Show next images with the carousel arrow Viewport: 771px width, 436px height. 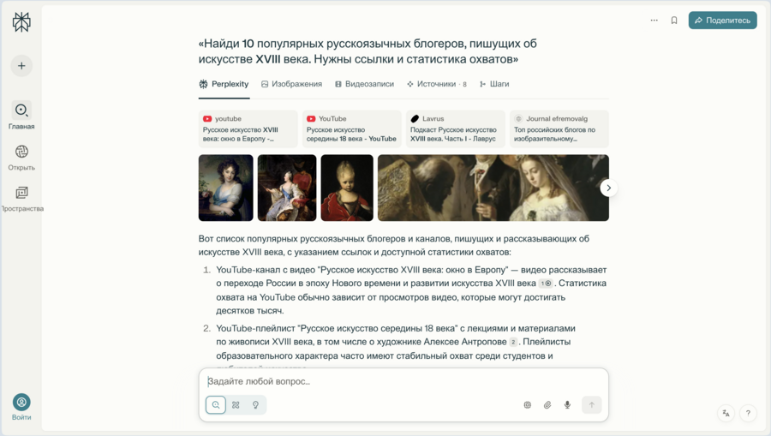pyautogui.click(x=609, y=188)
